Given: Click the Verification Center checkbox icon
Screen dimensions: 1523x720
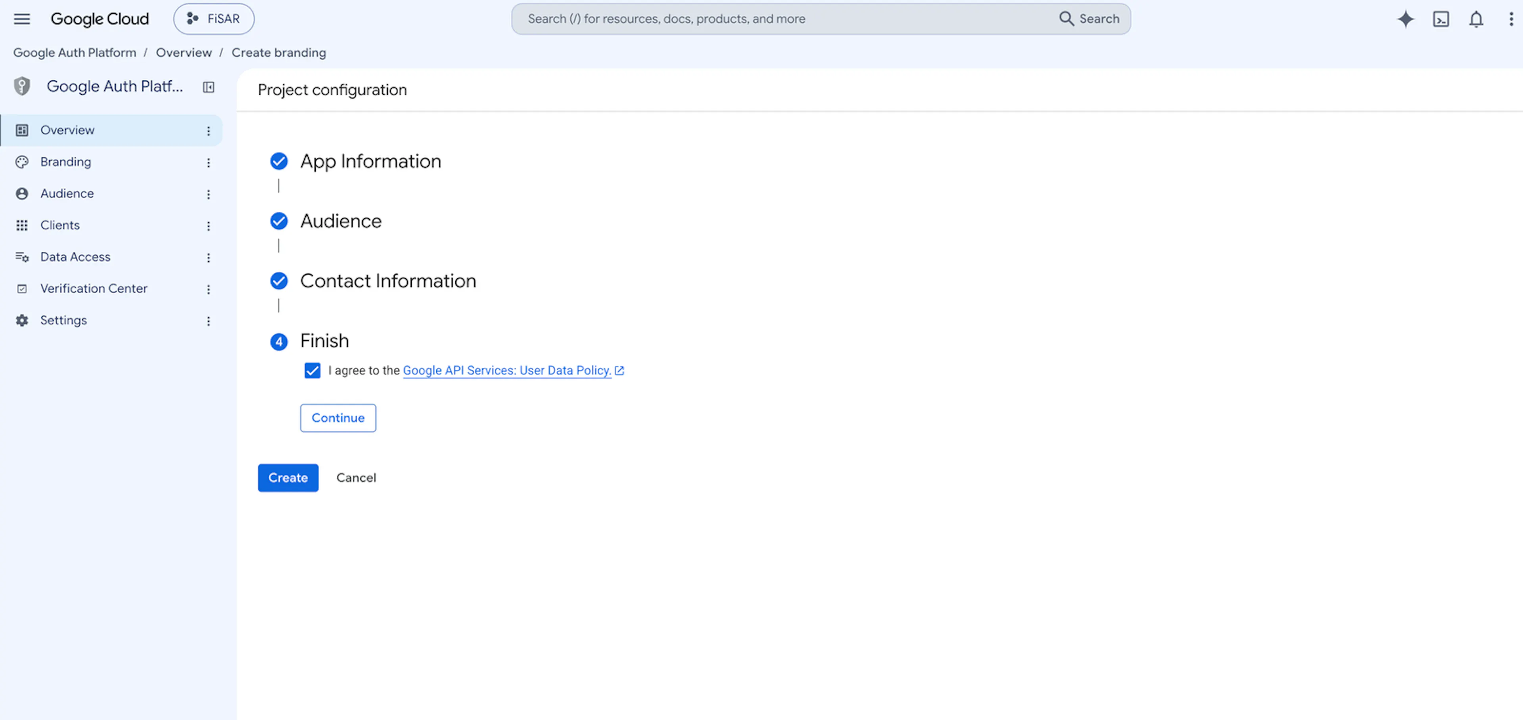Looking at the screenshot, I should pos(22,288).
